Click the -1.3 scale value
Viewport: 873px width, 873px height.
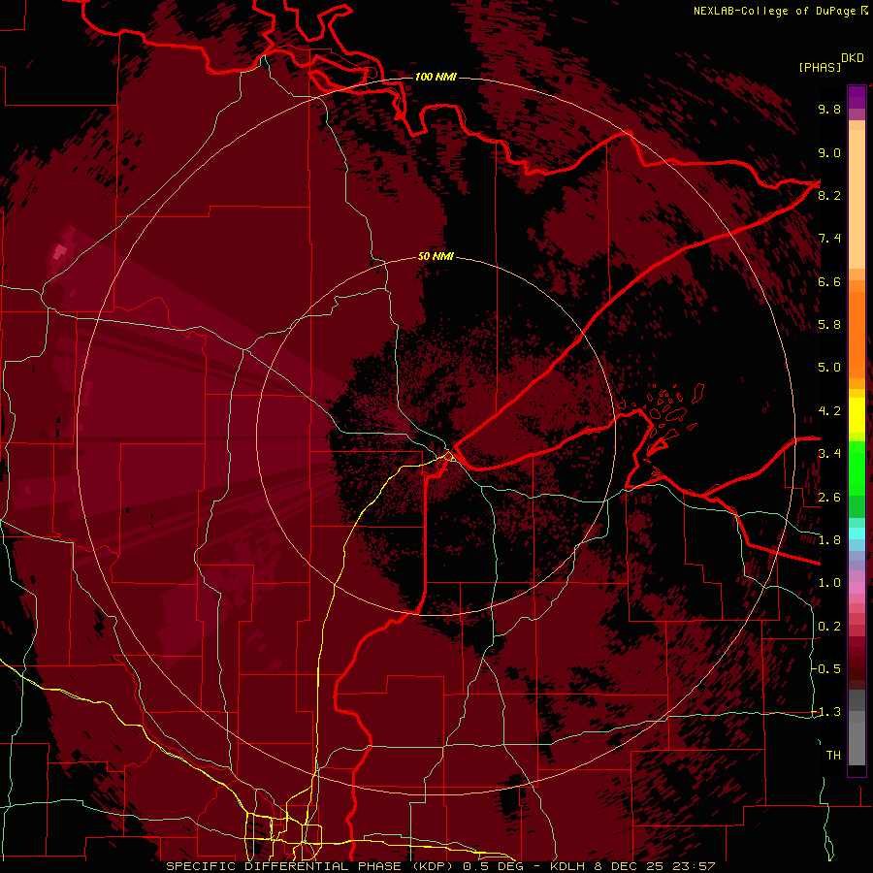[826, 712]
